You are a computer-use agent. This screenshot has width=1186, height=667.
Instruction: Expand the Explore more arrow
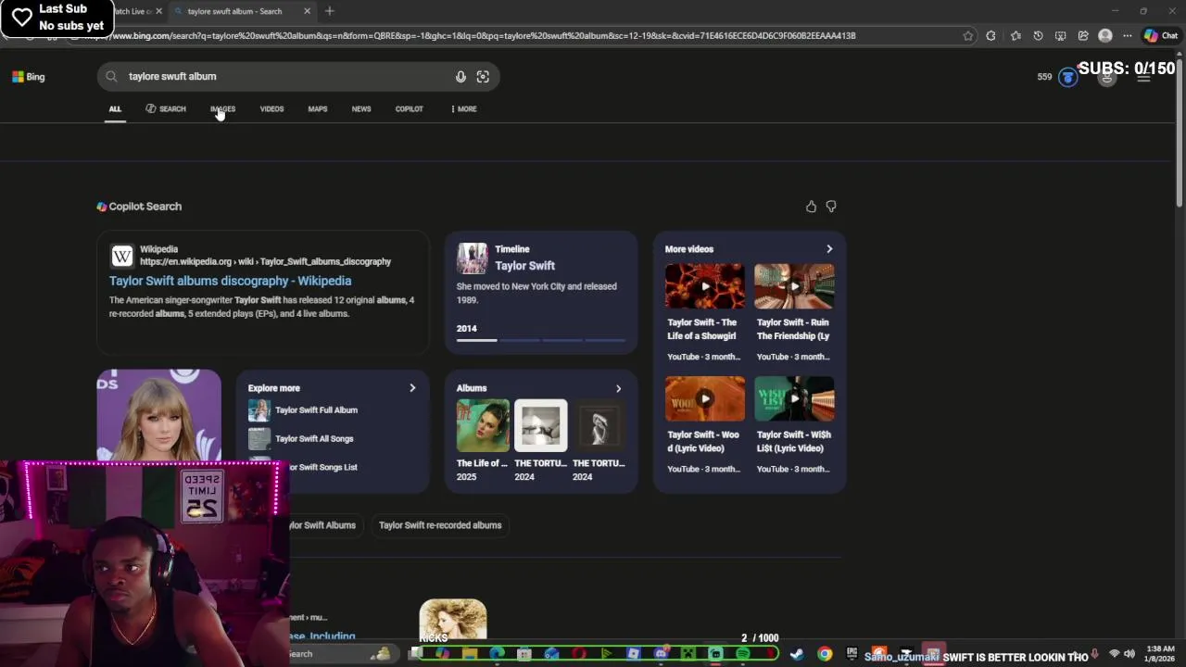pyautogui.click(x=412, y=388)
